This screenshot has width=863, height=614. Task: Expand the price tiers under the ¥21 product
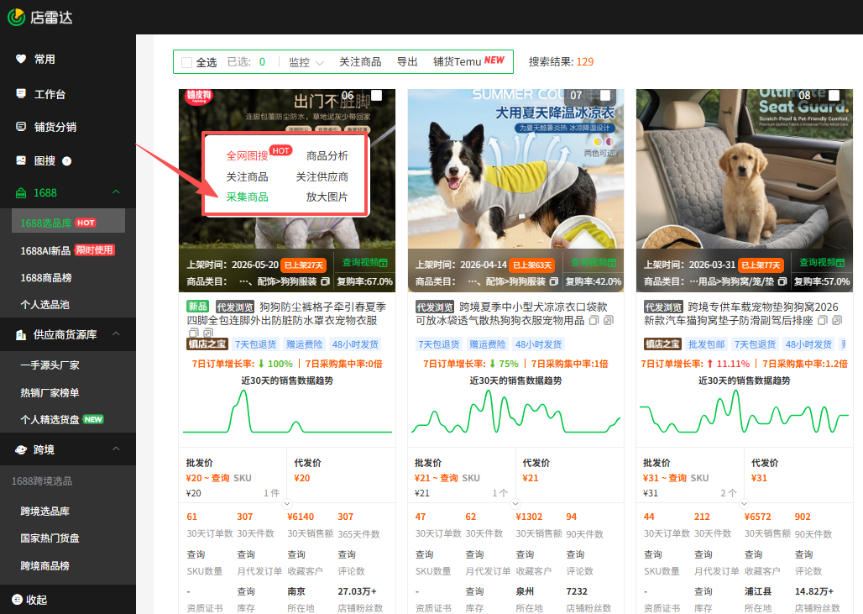coord(515,503)
